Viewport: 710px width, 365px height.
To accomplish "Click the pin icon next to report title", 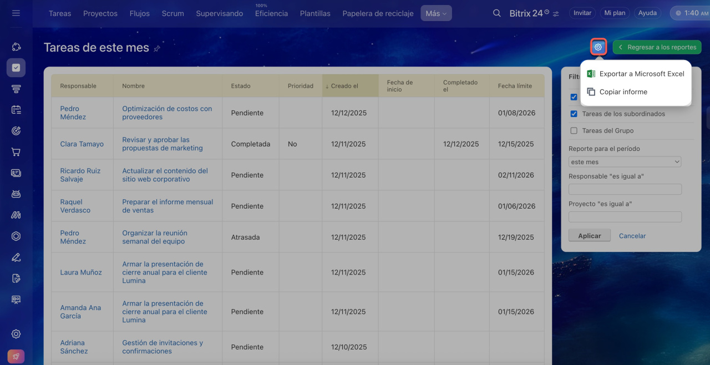I will [157, 49].
